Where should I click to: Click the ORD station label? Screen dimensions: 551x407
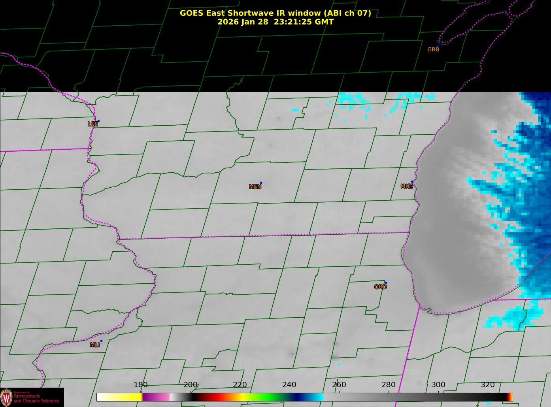click(380, 287)
